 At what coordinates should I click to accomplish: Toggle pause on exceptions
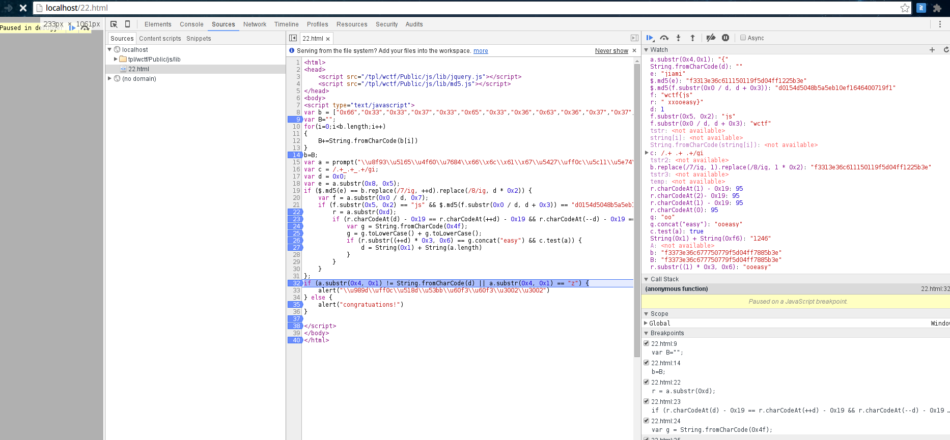[725, 38]
